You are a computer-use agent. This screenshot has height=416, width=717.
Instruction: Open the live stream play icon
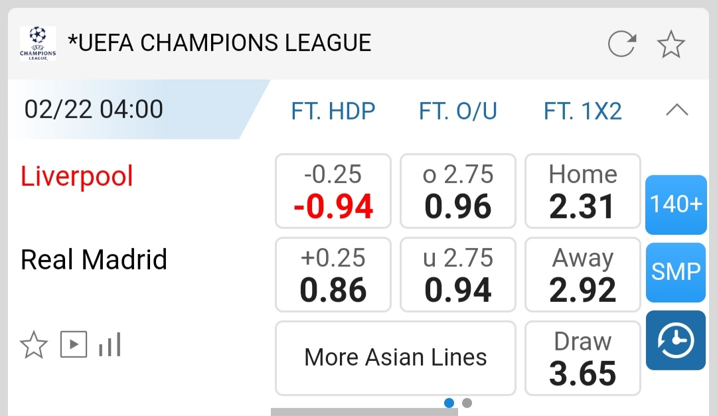74,344
